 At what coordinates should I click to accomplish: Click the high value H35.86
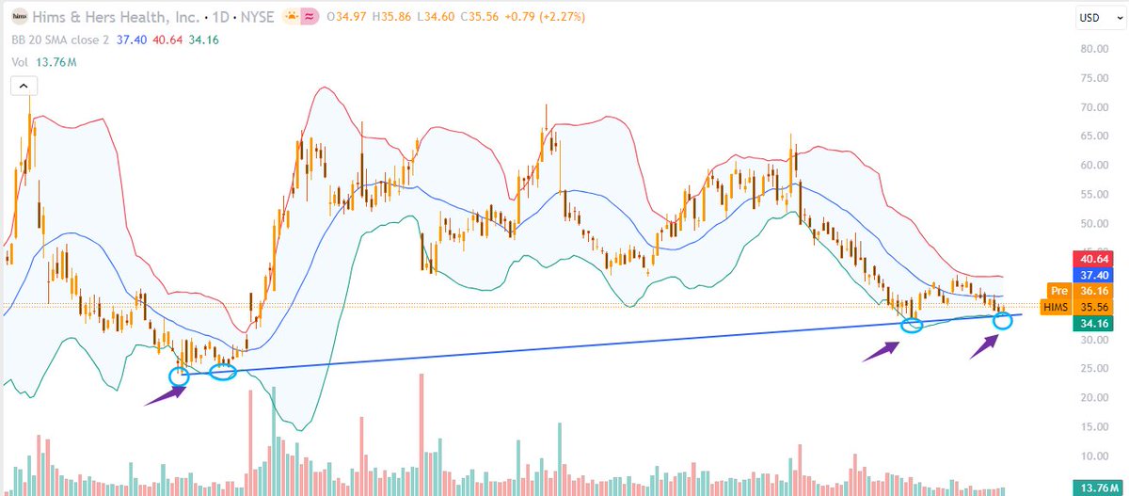[x=391, y=17]
